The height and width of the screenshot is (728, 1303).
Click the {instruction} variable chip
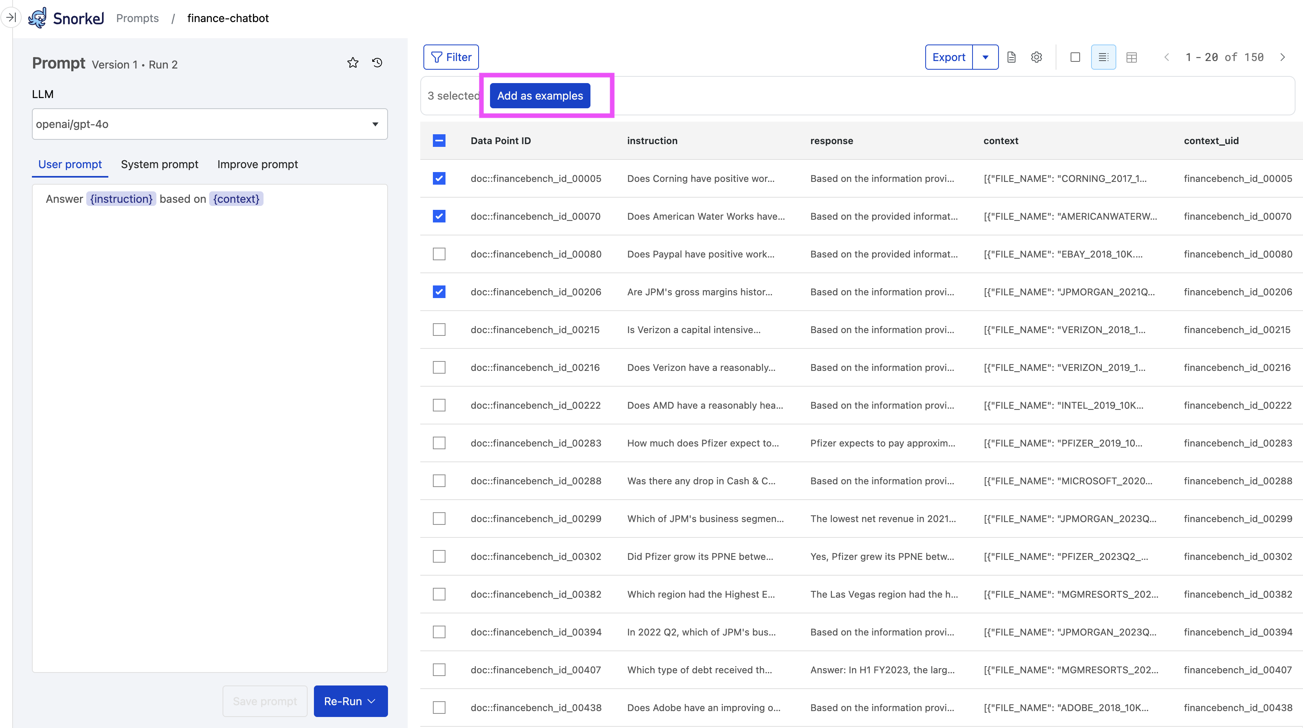(x=121, y=199)
